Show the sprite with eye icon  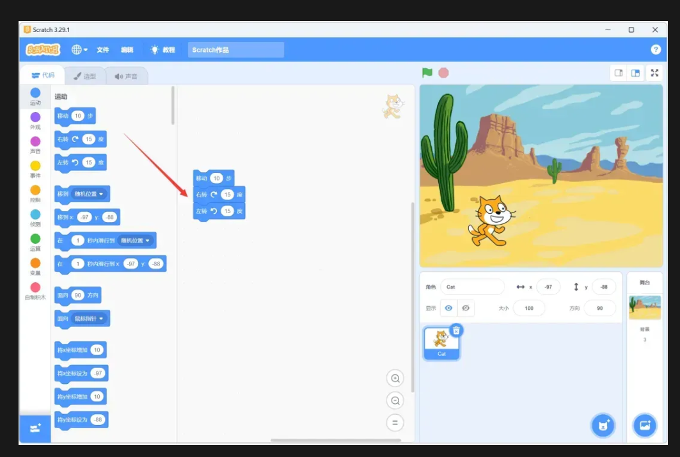coord(448,308)
